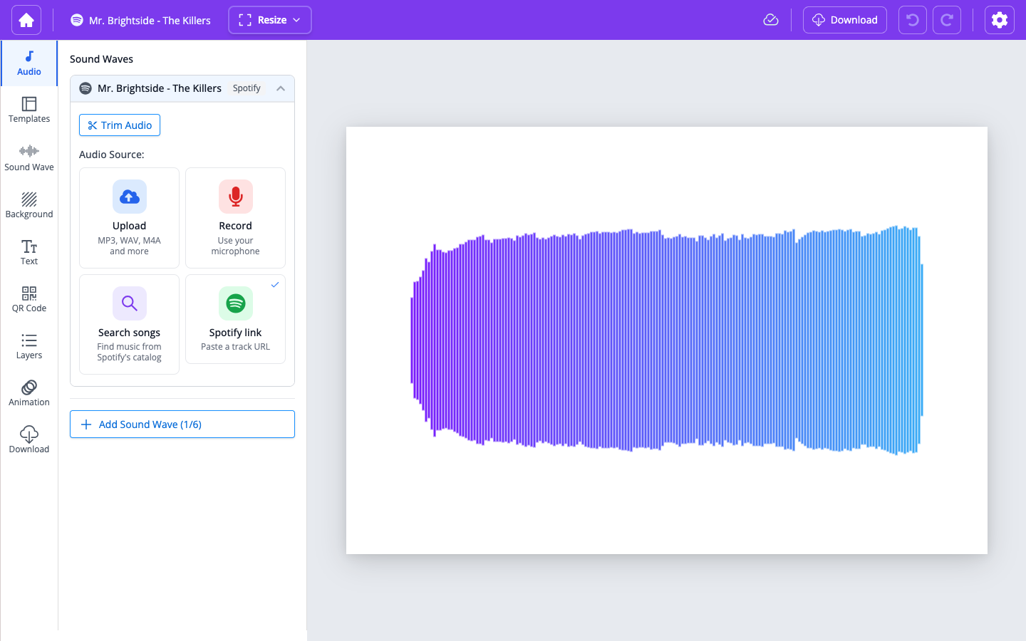Click the Home icon in top bar
The image size is (1026, 641).
(x=26, y=20)
